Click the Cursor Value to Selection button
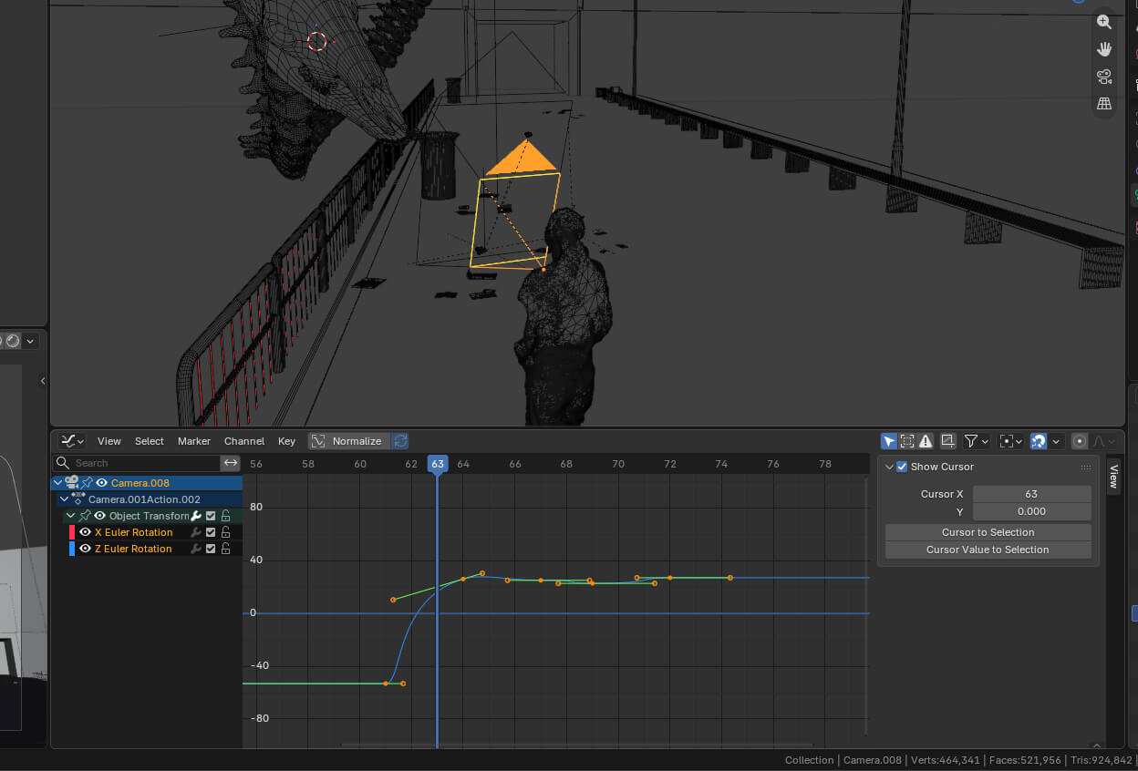The width and height of the screenshot is (1138, 771). [988, 550]
